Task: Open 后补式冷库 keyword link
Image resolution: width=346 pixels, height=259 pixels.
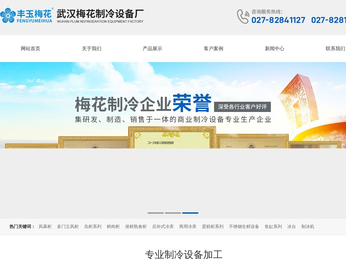Action: coord(163,227)
